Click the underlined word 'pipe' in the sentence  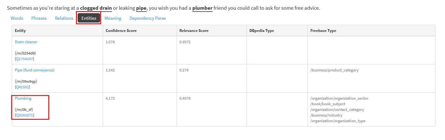(x=141, y=8)
